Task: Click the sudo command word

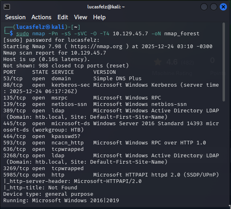Action: (23, 34)
